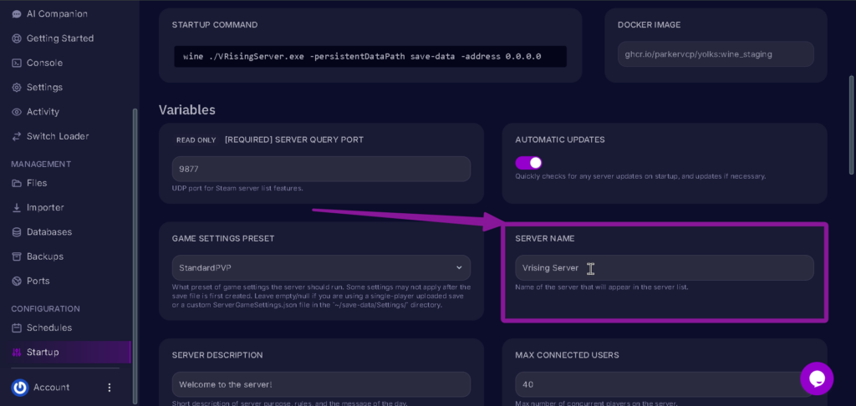Click the Server Description input field
The width and height of the screenshot is (856, 406).
click(x=321, y=385)
